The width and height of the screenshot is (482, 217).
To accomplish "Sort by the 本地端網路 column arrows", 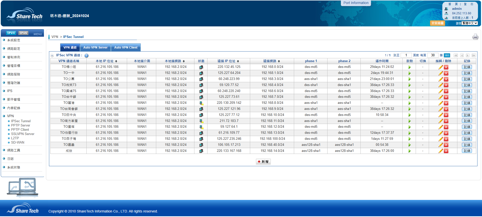I will (184, 61).
